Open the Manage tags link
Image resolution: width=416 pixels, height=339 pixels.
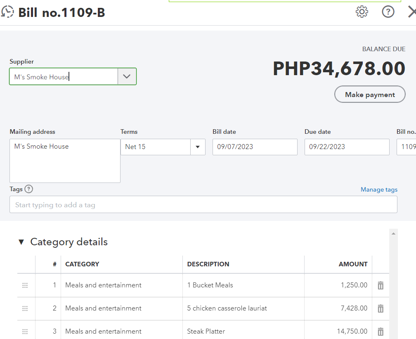point(379,190)
